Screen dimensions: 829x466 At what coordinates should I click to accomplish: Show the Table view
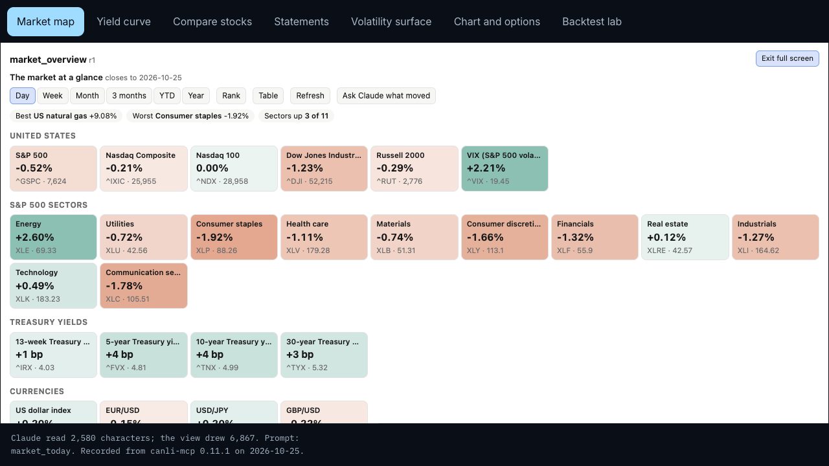(x=268, y=96)
